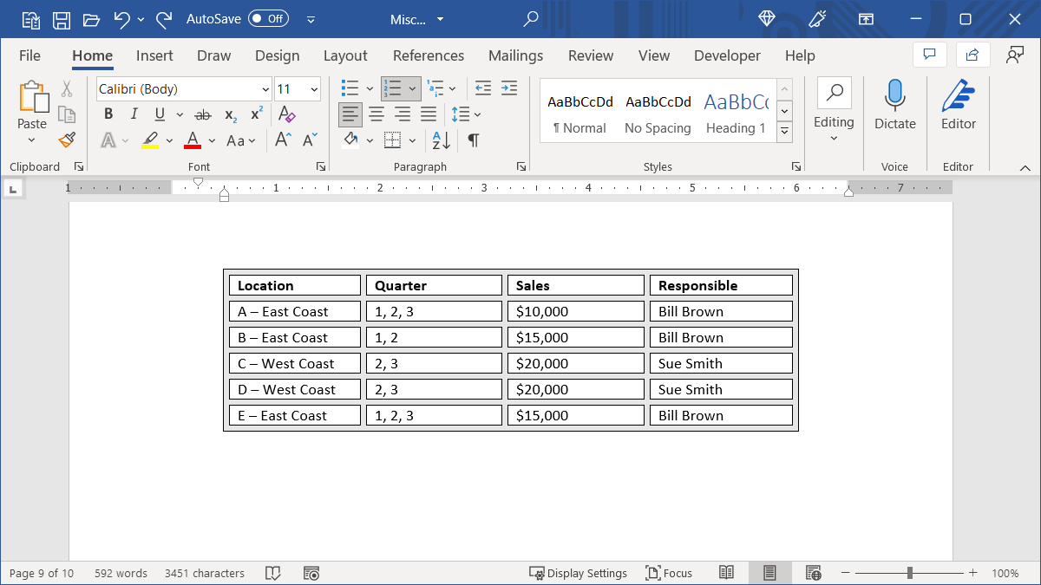Click the zoom slider in status bar

pos(910,573)
